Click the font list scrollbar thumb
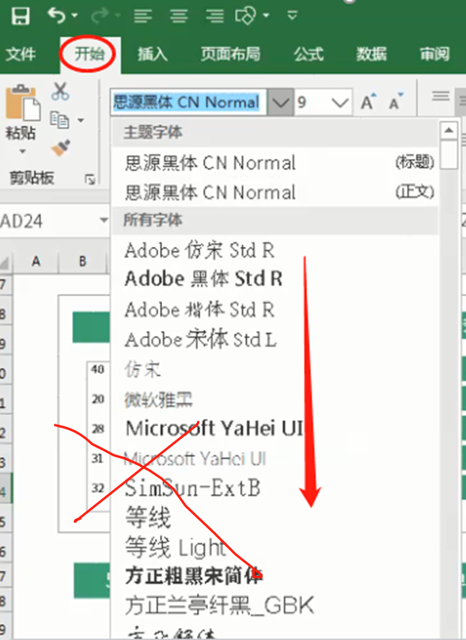466x640 pixels. (x=449, y=154)
